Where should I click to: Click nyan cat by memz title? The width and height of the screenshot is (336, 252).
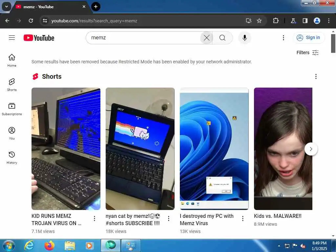coord(133,220)
